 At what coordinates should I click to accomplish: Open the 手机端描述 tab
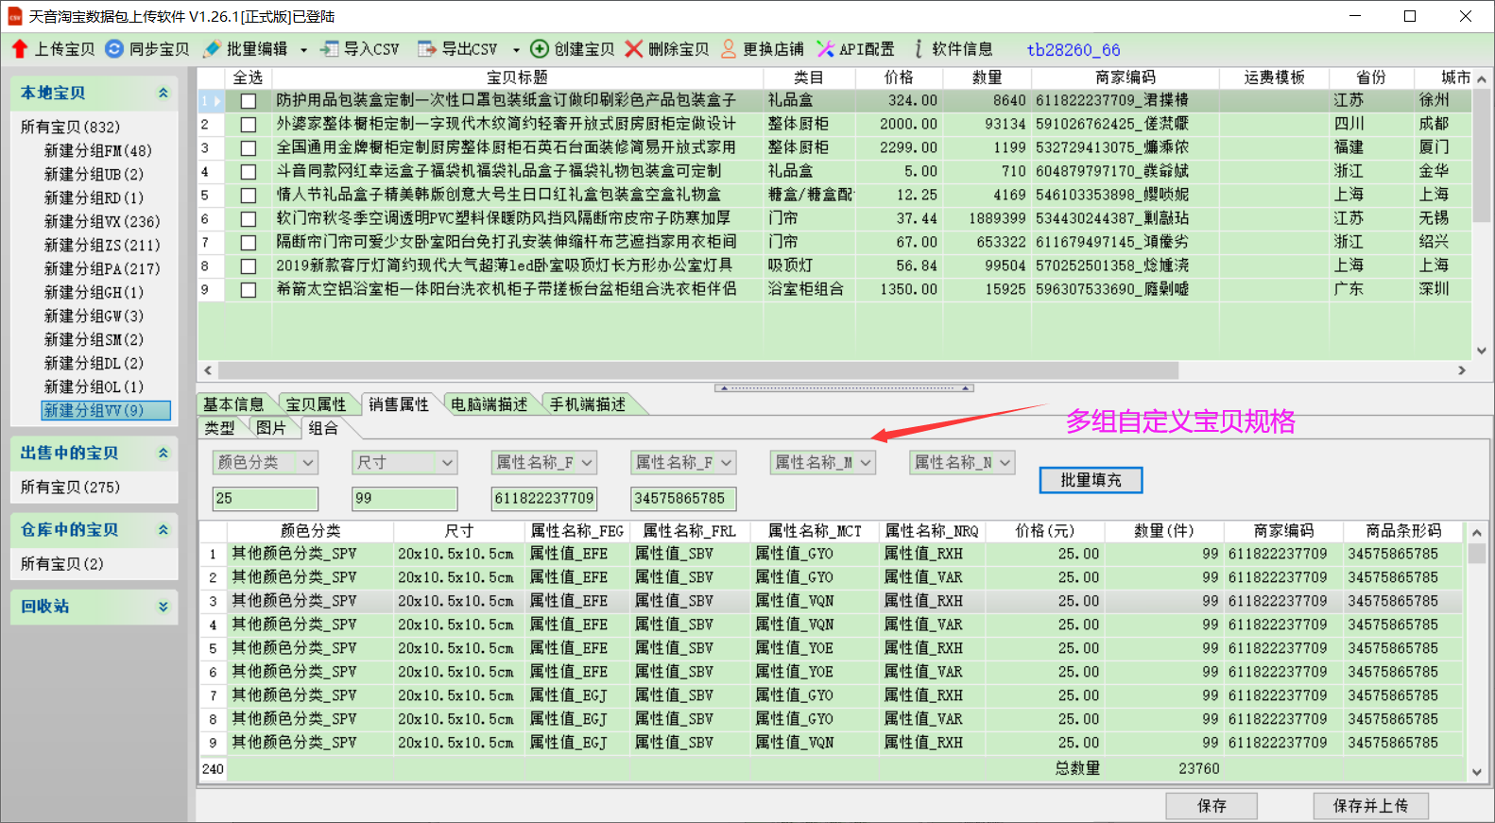[x=588, y=404]
